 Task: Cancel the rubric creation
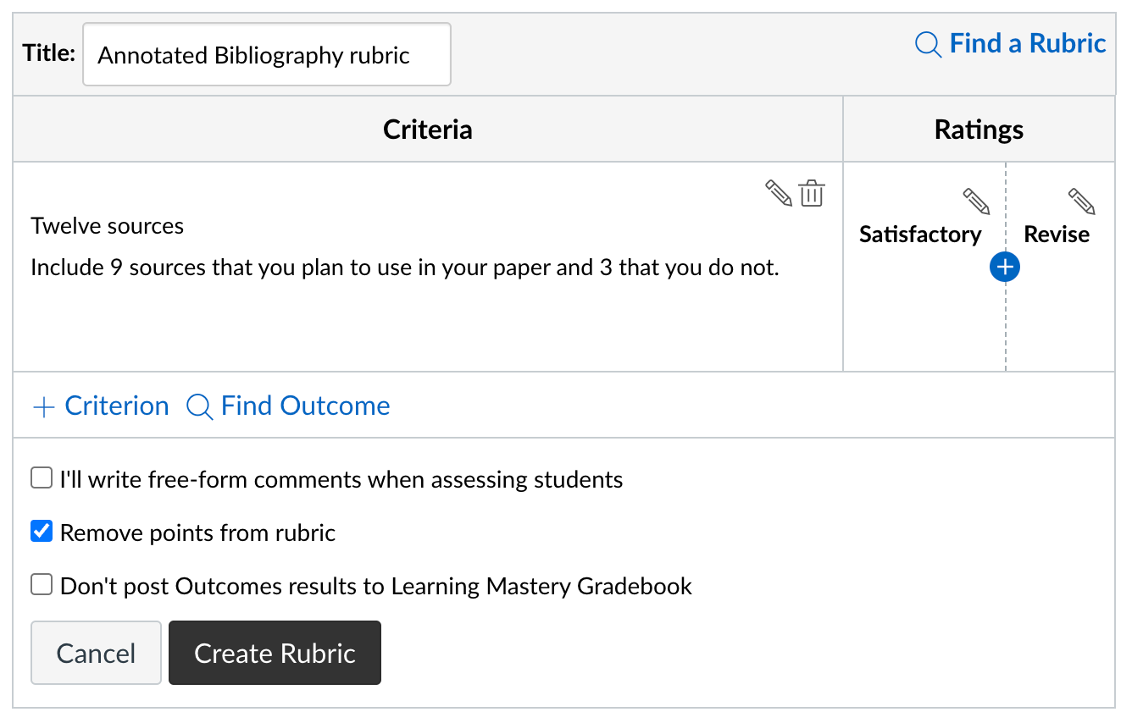tap(95, 653)
